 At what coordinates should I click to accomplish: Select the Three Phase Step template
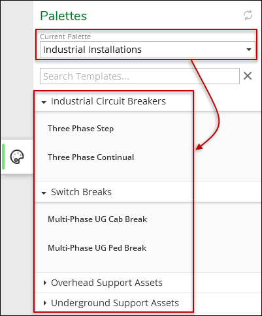80,129
